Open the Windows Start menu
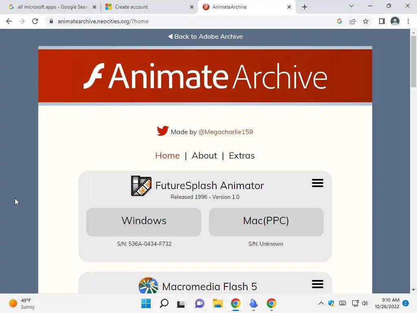The height and width of the screenshot is (313, 417). pos(146,303)
